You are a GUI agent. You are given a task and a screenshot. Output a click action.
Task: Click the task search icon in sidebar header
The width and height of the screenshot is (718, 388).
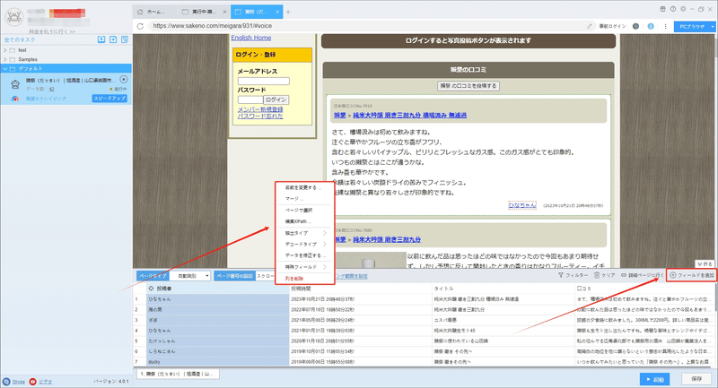click(x=125, y=39)
